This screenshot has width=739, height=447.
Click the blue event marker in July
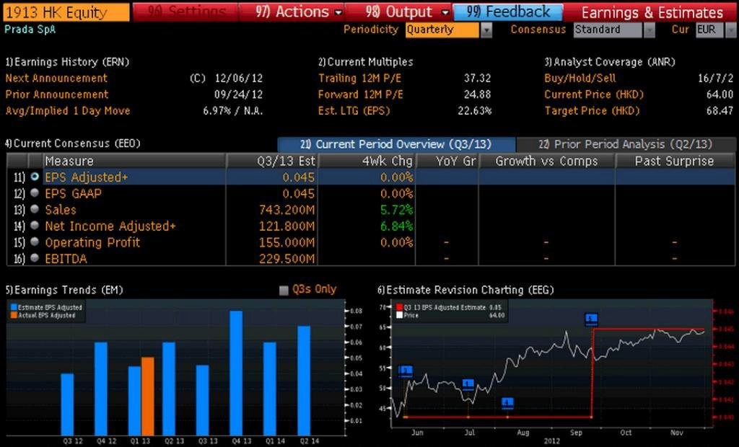point(468,384)
